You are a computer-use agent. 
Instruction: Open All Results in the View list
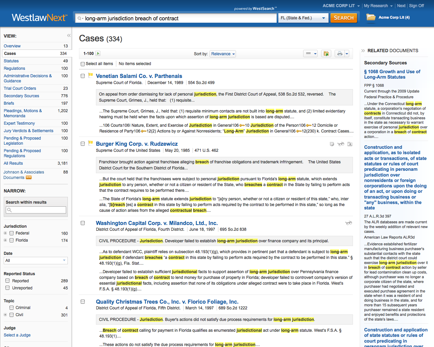(x=13, y=163)
